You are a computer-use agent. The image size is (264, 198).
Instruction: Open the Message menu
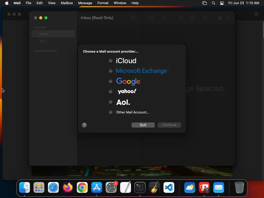[85, 3]
